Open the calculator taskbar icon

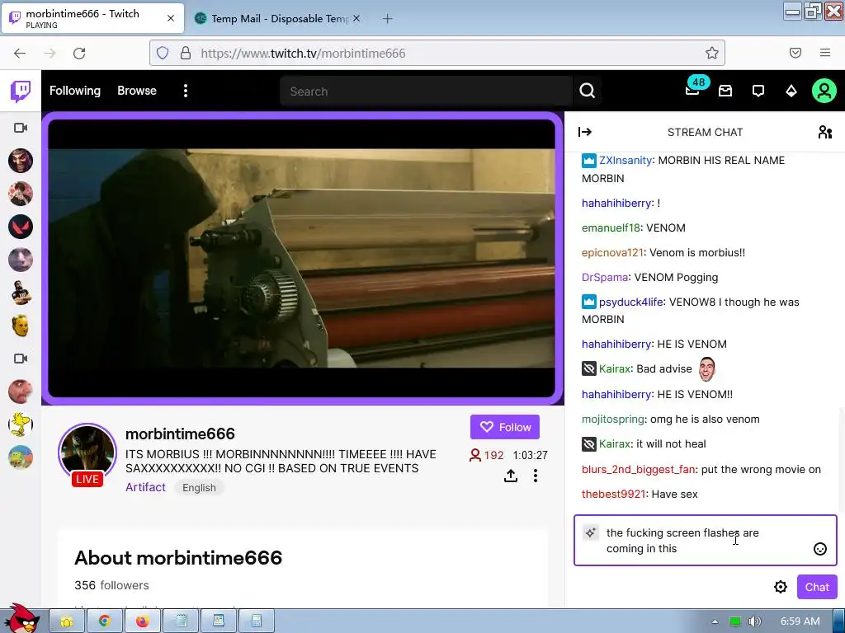click(257, 621)
